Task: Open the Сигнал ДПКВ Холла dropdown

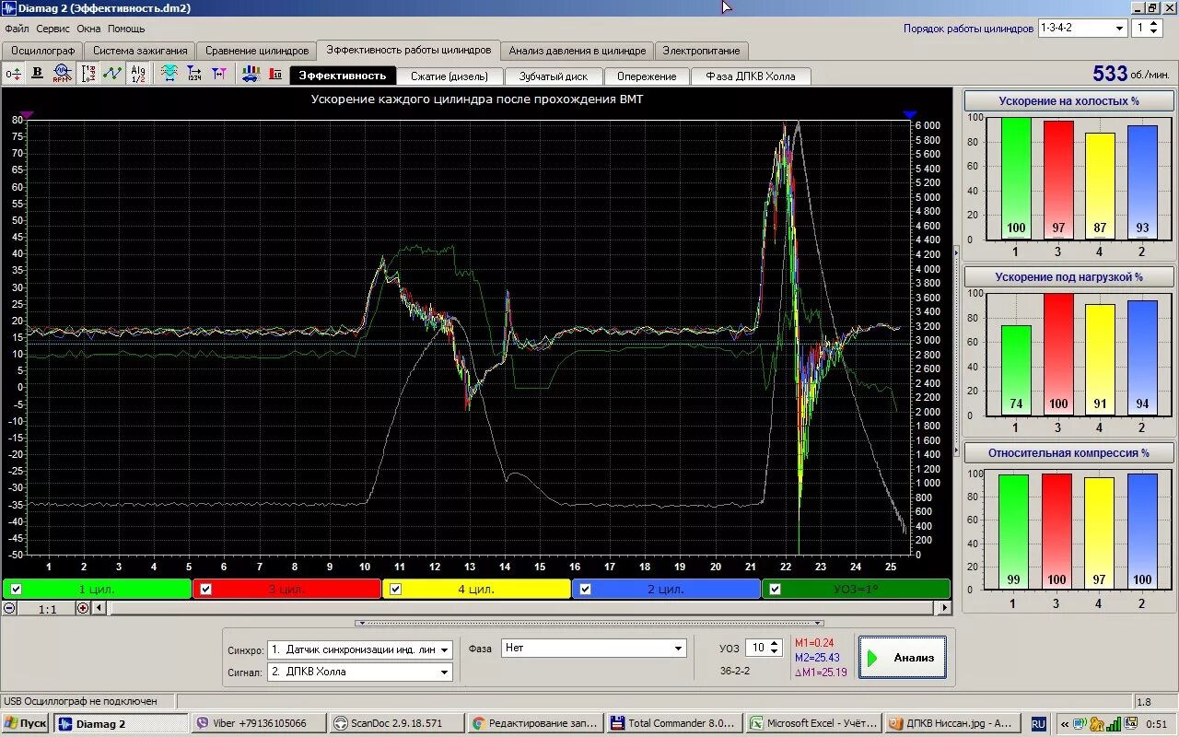Action: coord(360,672)
